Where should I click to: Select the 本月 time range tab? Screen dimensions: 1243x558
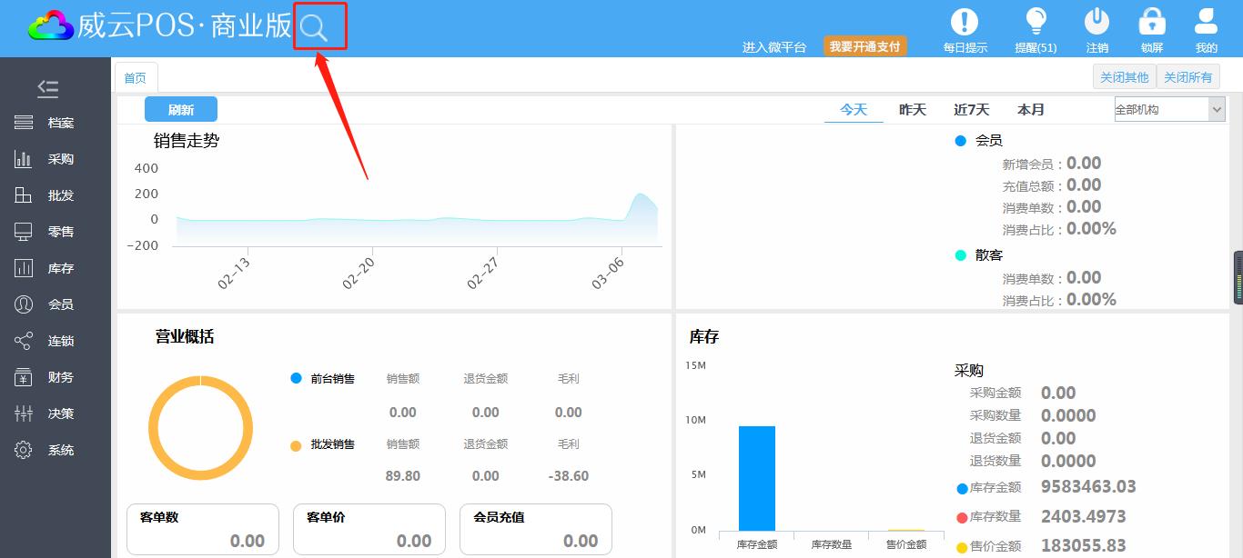[x=1031, y=109]
